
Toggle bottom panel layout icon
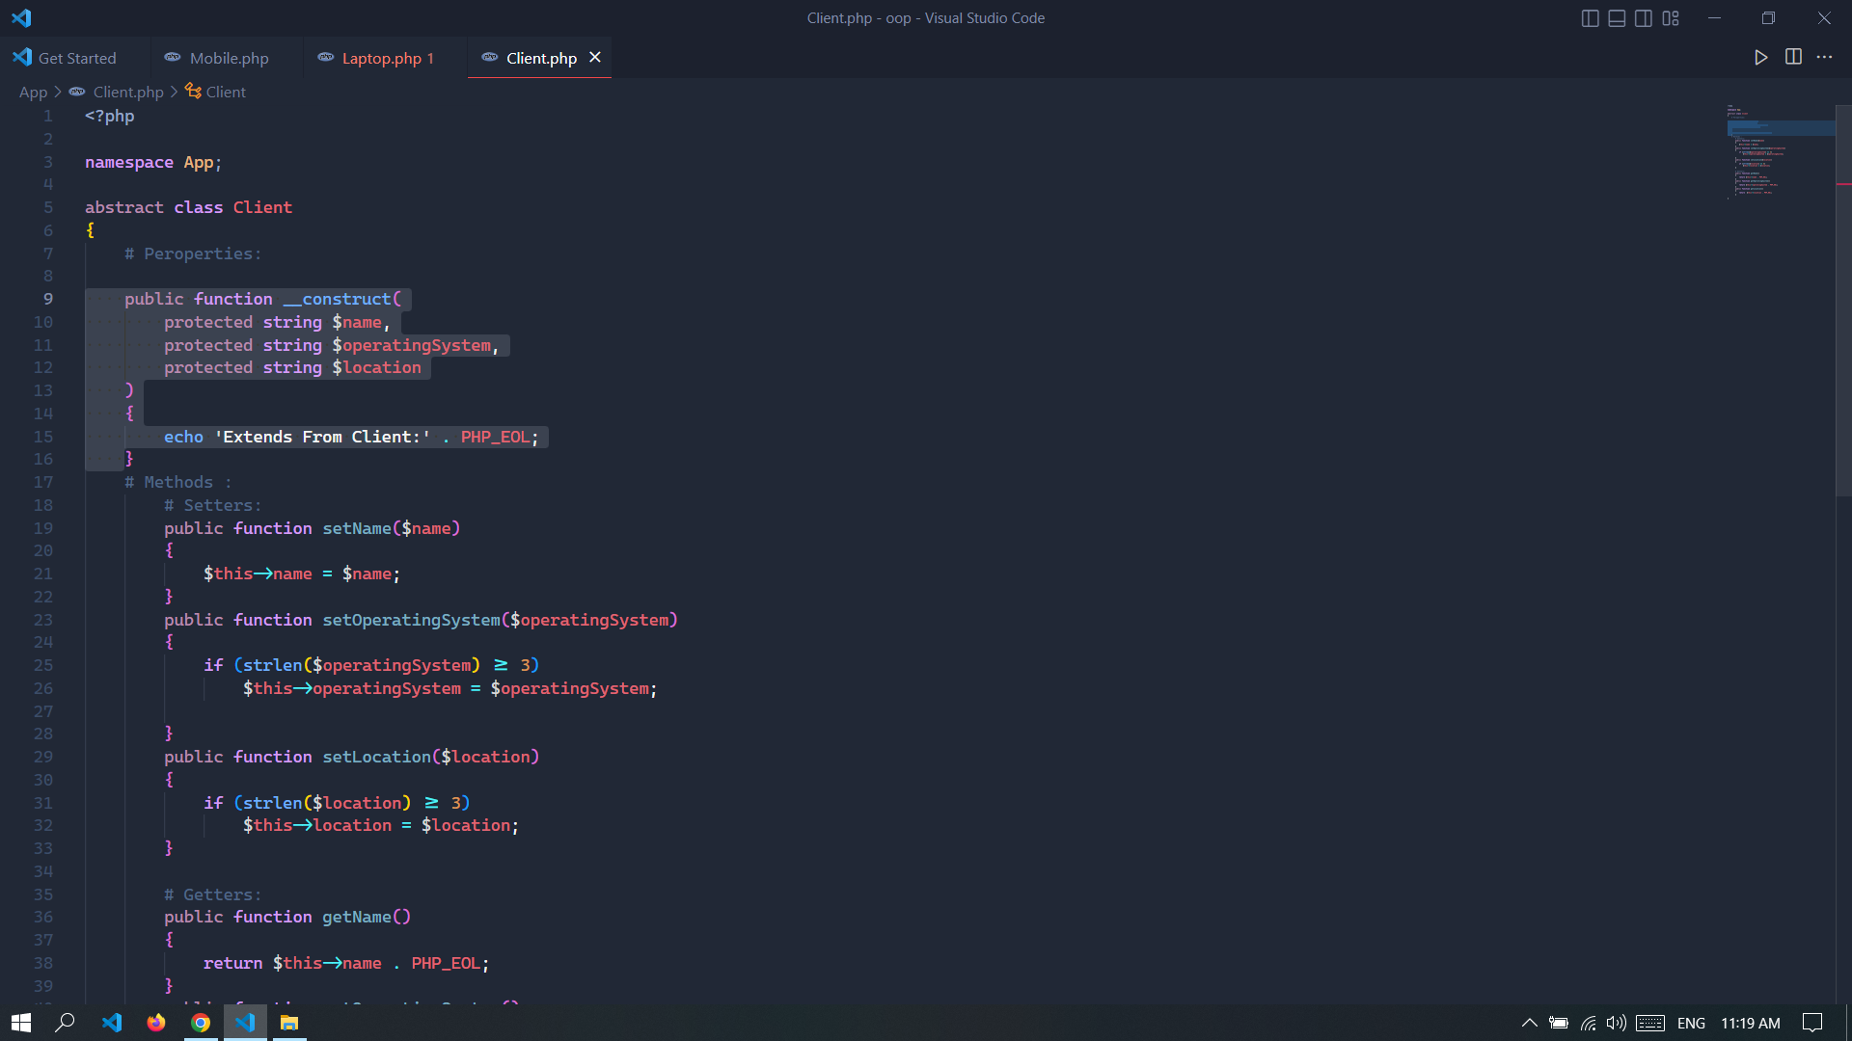click(x=1617, y=18)
